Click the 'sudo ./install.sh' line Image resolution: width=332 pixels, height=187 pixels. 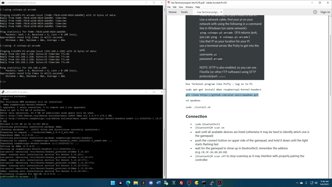click(198, 107)
